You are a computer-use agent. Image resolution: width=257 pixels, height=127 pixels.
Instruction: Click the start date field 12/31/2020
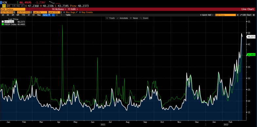click(x=7, y=12)
